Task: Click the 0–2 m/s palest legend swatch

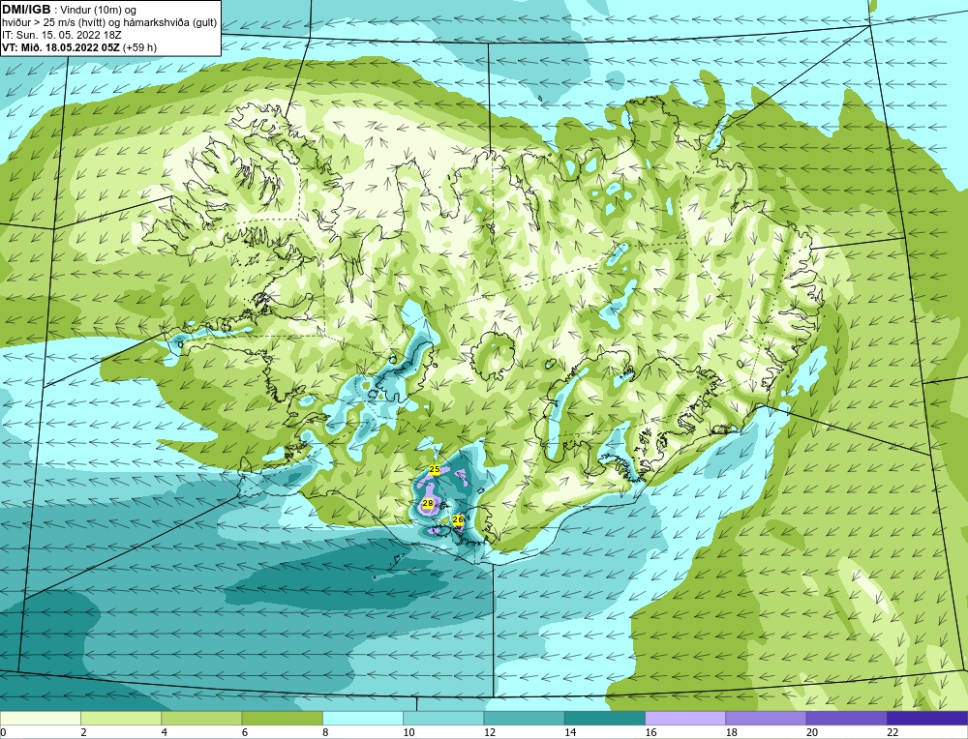Action: pos(40,718)
